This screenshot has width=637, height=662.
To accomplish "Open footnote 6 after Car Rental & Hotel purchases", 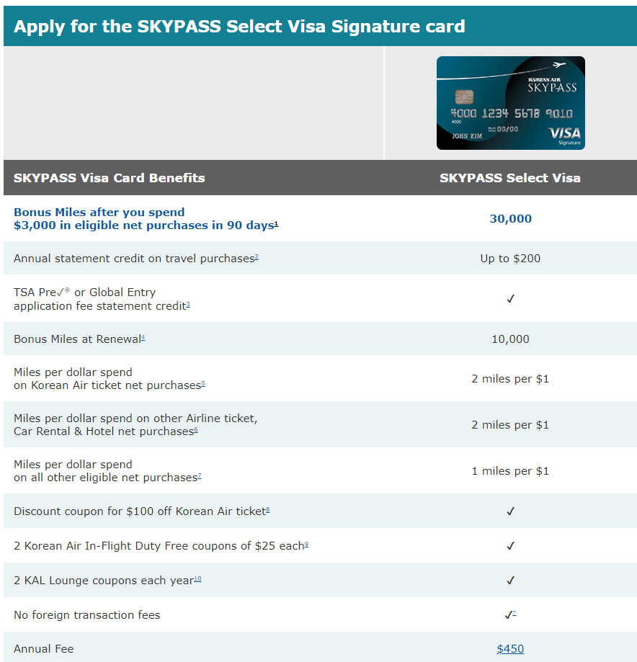I will click(196, 430).
